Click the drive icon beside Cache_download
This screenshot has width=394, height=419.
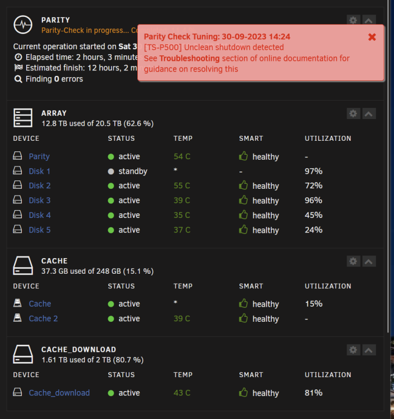[18, 392]
